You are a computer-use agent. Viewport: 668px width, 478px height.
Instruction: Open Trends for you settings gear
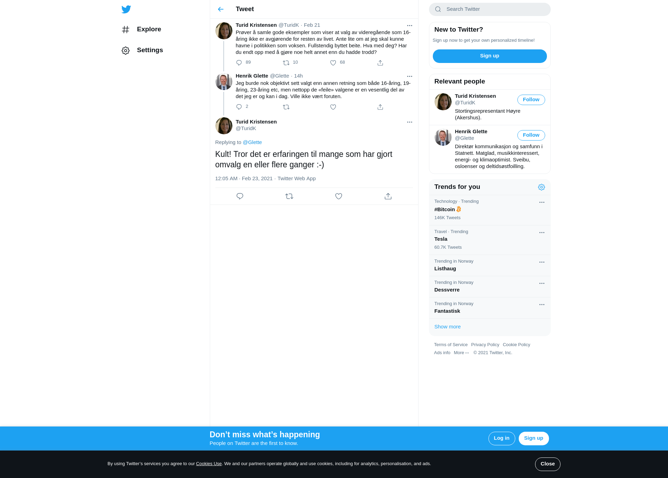pos(541,187)
